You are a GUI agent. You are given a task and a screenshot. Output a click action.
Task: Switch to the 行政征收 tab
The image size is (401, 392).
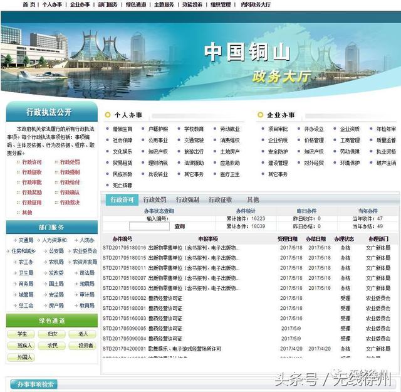click(x=220, y=199)
